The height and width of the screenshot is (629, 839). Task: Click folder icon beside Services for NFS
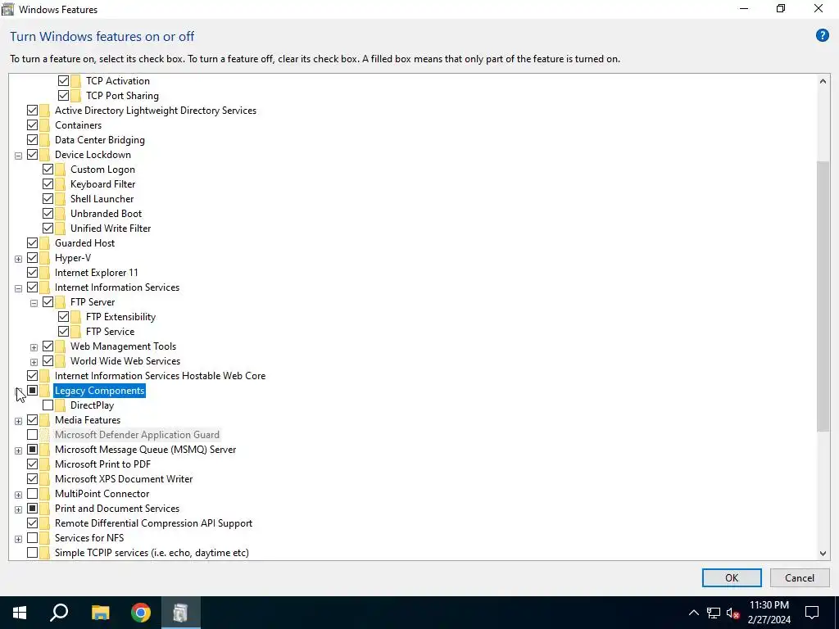coord(45,538)
